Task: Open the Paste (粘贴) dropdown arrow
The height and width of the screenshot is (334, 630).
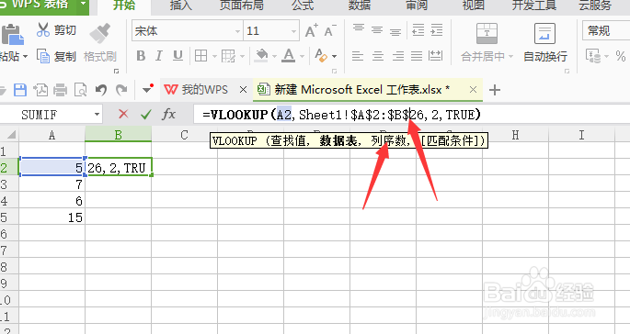Action: click(25, 57)
